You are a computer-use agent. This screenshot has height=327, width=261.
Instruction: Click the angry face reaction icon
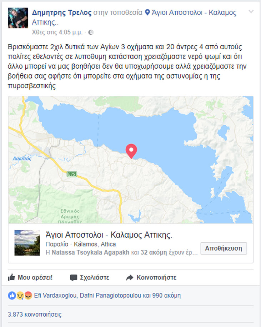pyautogui.click(x=28, y=296)
